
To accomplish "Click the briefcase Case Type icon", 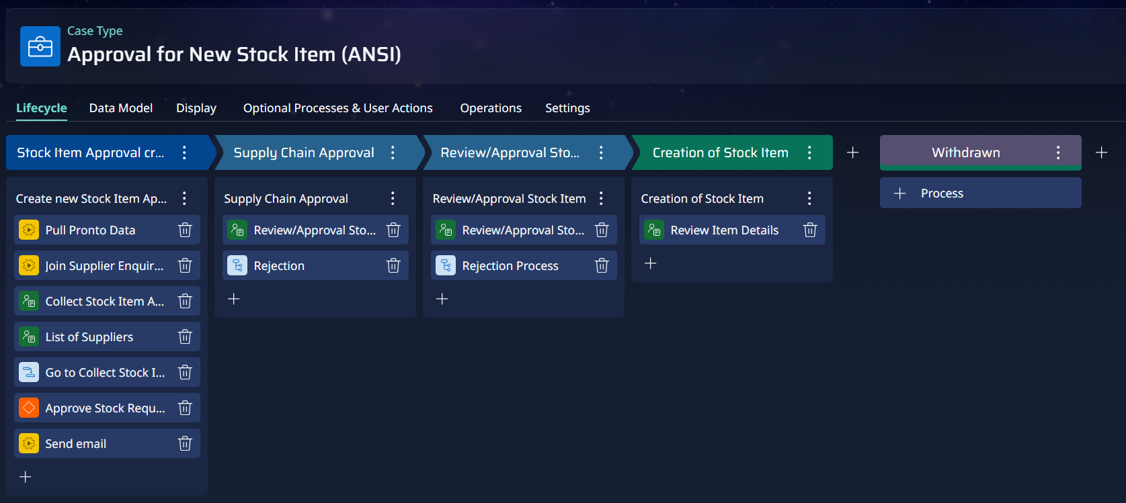I will tap(40, 46).
